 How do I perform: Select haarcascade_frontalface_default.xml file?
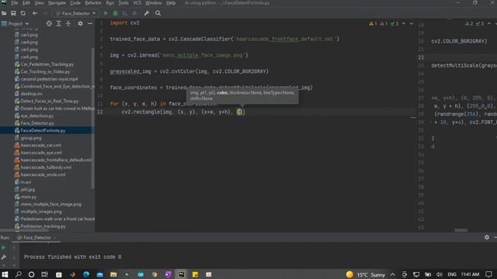56,160
